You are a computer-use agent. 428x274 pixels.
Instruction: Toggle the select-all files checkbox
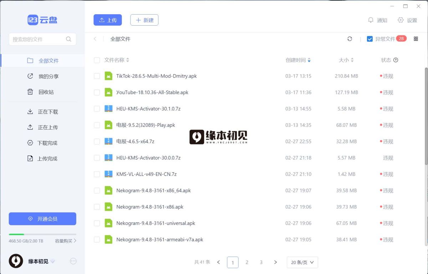pyautogui.click(x=97, y=60)
